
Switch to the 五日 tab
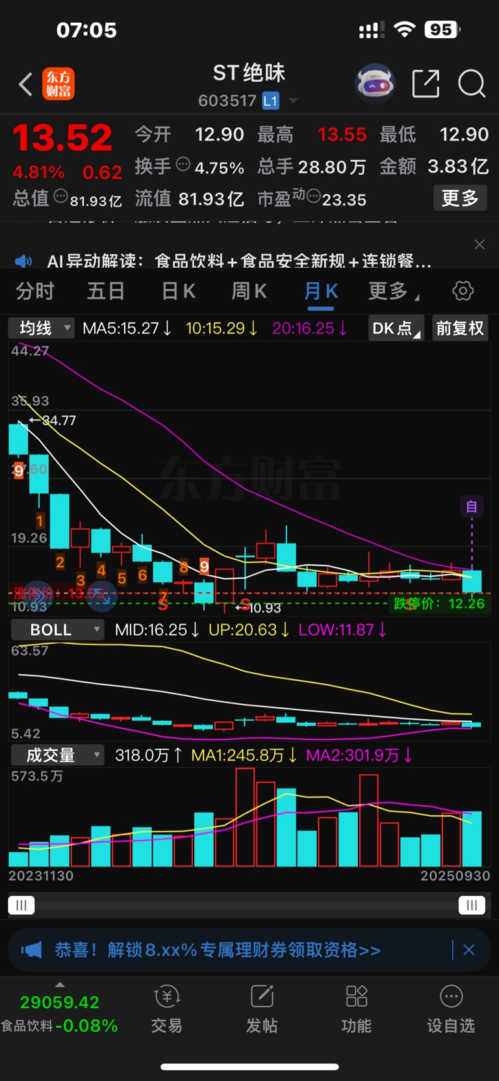106,291
